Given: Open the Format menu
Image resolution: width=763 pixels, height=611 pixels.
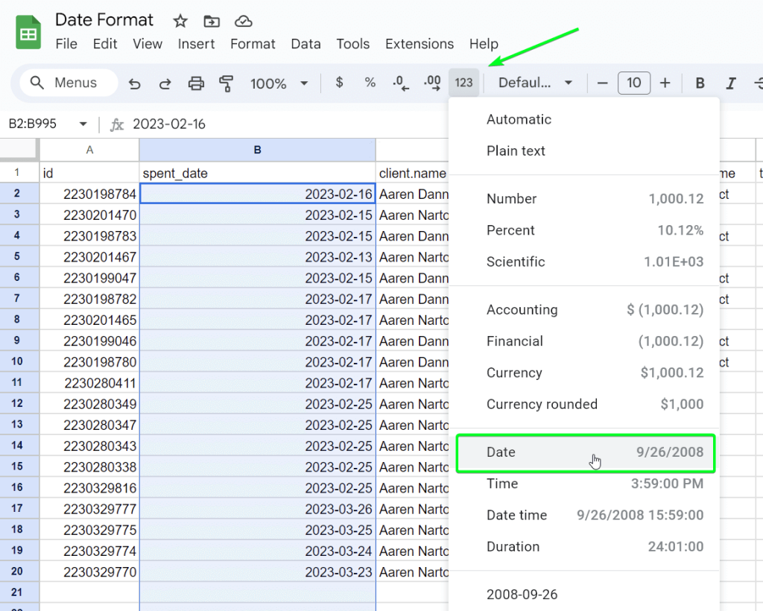Looking at the screenshot, I should [253, 44].
